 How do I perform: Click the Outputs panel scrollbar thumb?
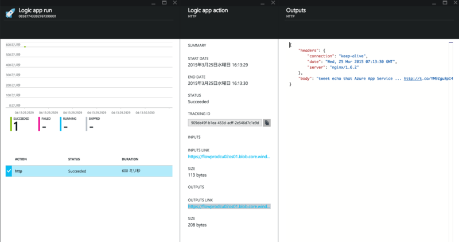(x=451, y=43)
